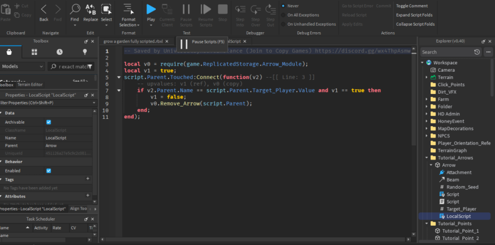Click the Fwd navigation arrow
Screen dimensions: 495x245
pos(58,9)
